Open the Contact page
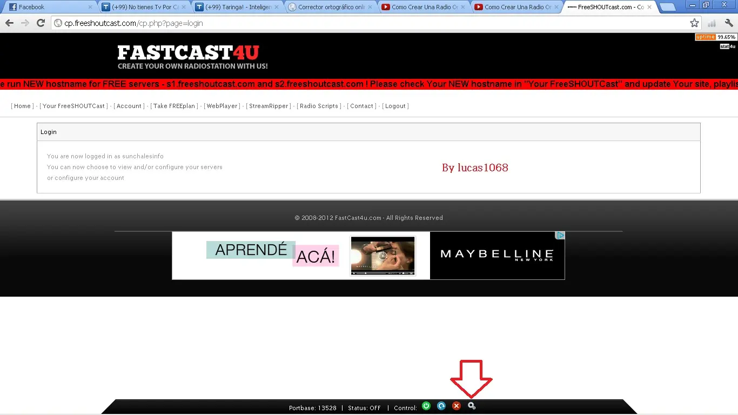 pos(362,106)
